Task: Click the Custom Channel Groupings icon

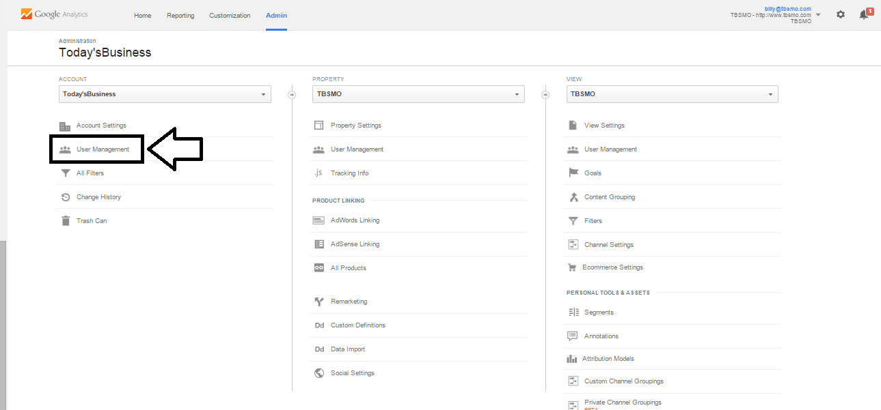Action: [573, 381]
